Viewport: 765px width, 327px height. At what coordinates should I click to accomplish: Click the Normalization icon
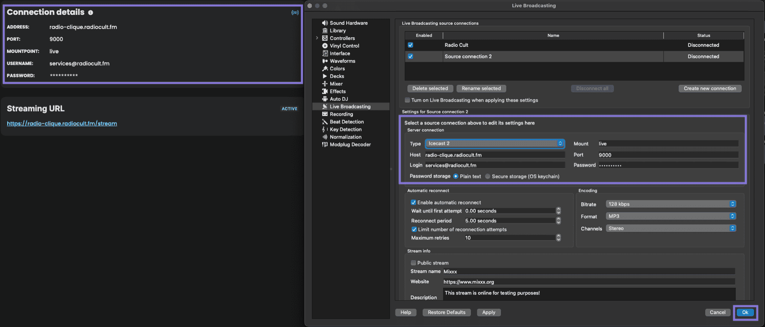tap(325, 137)
